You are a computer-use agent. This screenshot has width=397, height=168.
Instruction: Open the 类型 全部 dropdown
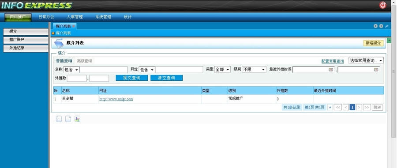click(x=222, y=69)
